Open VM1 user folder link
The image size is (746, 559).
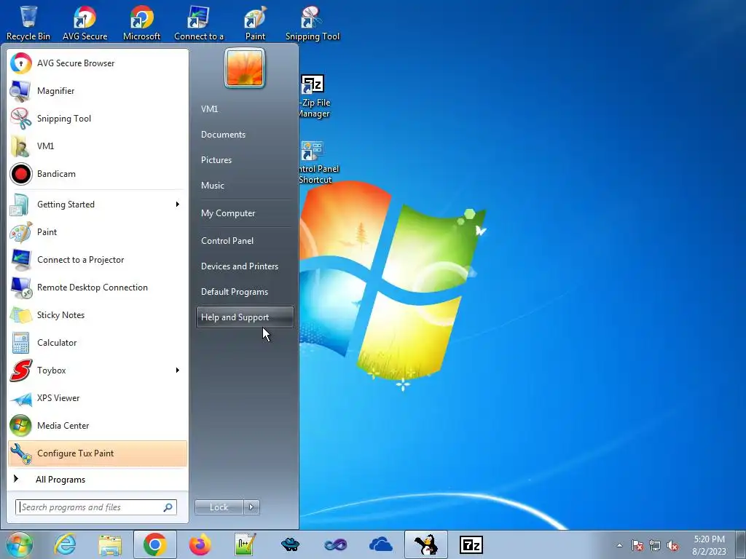pos(245,109)
